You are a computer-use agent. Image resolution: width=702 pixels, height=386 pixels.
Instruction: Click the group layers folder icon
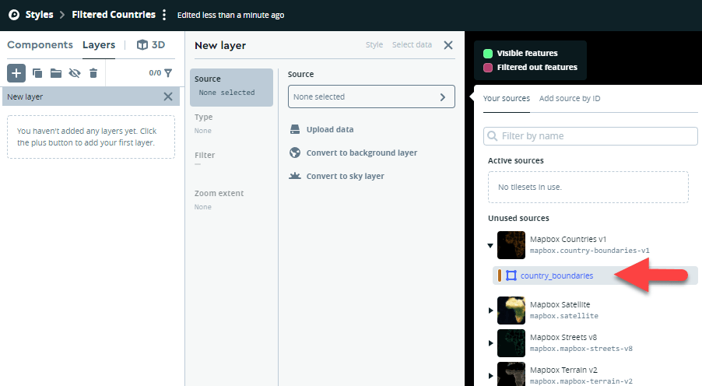56,73
